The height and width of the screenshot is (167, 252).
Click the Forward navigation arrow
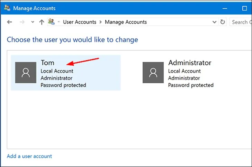point(22,22)
